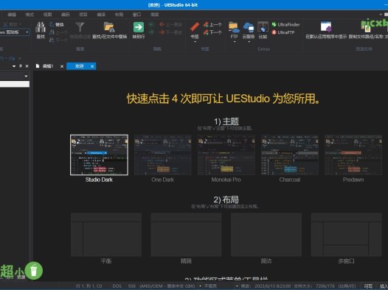388x290 pixels.
Task: Open the 编辑 ribbon tab
Action: tap(12, 15)
